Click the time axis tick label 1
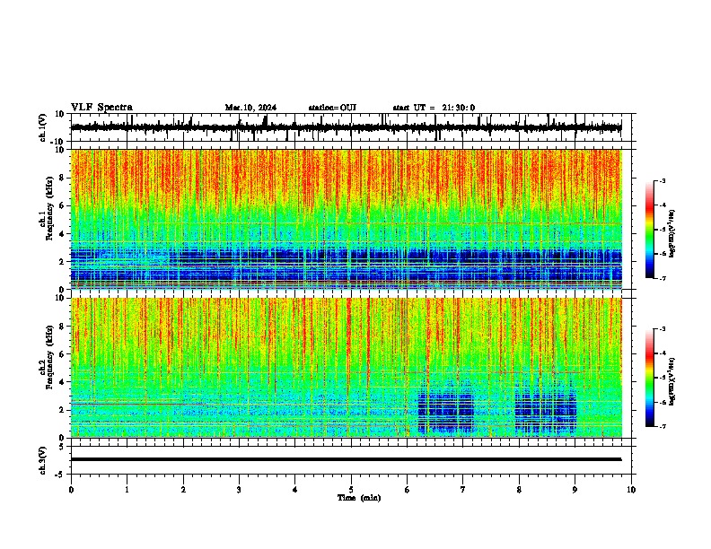Screen dimensions: 711x549 pos(127,490)
